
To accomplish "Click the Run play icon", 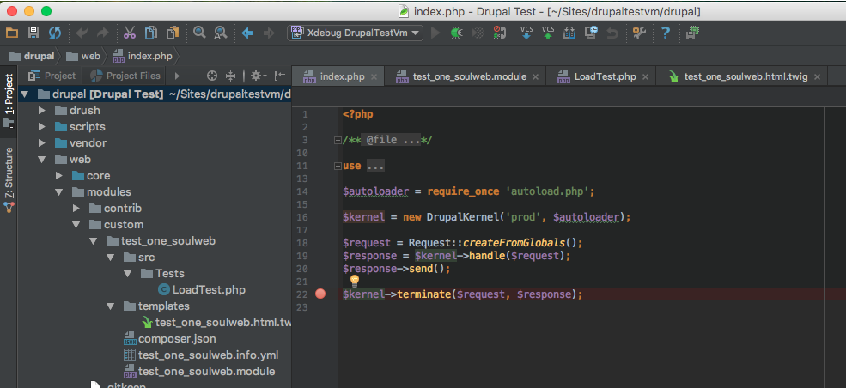I will click(x=436, y=33).
